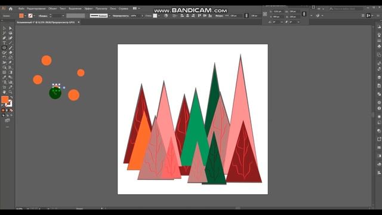This screenshot has width=382, height=215.
Task: Open the fill color dropdown in control bar
Action: coord(25,16)
